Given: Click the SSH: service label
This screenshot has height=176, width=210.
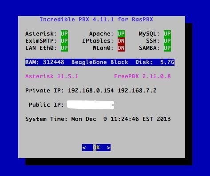Looking at the screenshot, I should [x=153, y=41].
